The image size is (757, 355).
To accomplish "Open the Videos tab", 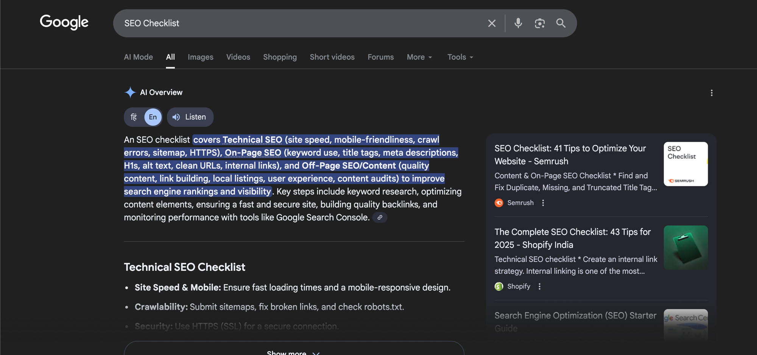I will [238, 57].
